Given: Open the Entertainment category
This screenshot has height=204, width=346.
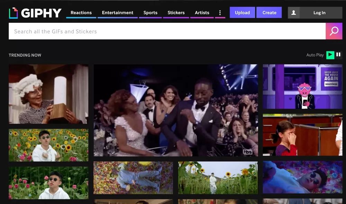Looking at the screenshot, I should pos(118,13).
